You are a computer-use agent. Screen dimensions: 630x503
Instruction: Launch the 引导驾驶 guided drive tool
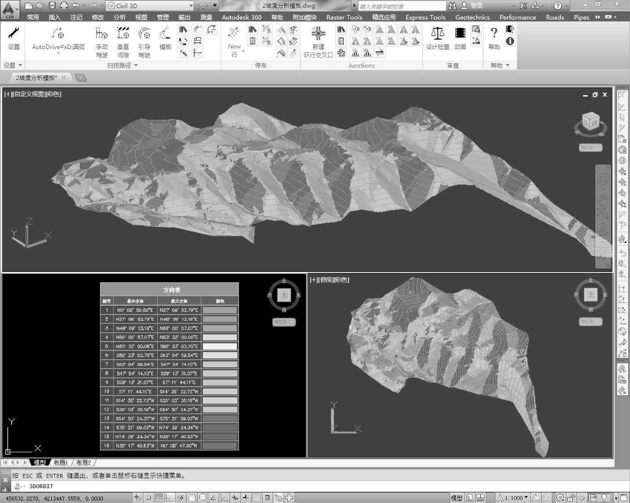[x=144, y=42]
